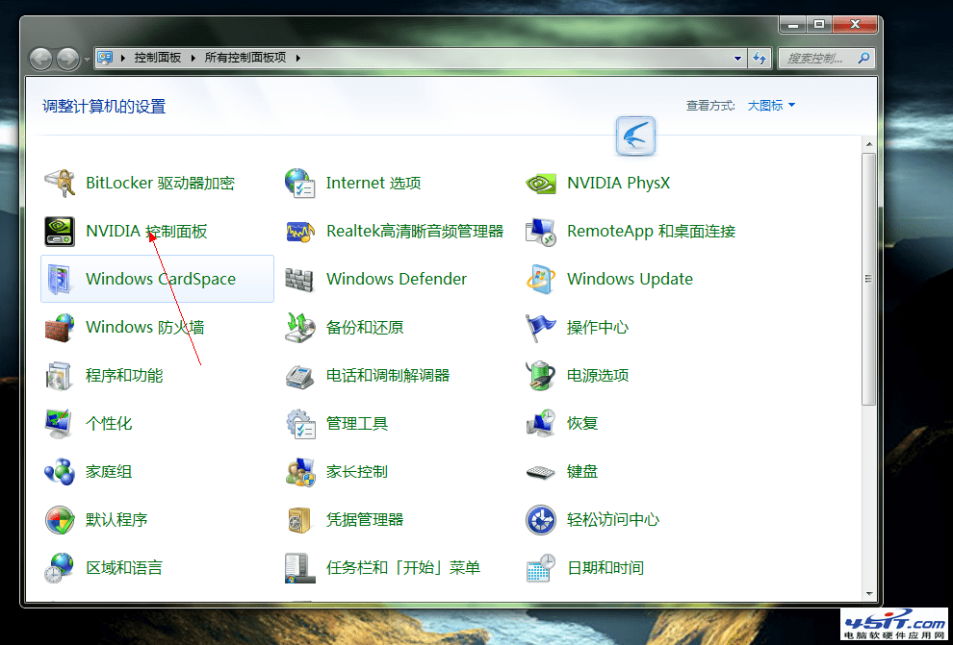Expand the breadcrumb arrow after 所有控制面板项
This screenshot has width=953, height=645.
click(296, 58)
